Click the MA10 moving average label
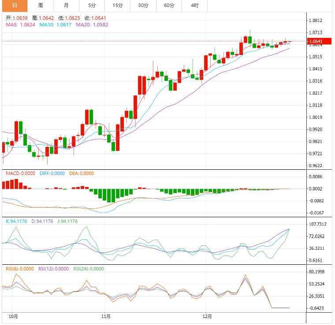The height and width of the screenshot is (325, 335). (x=56, y=25)
